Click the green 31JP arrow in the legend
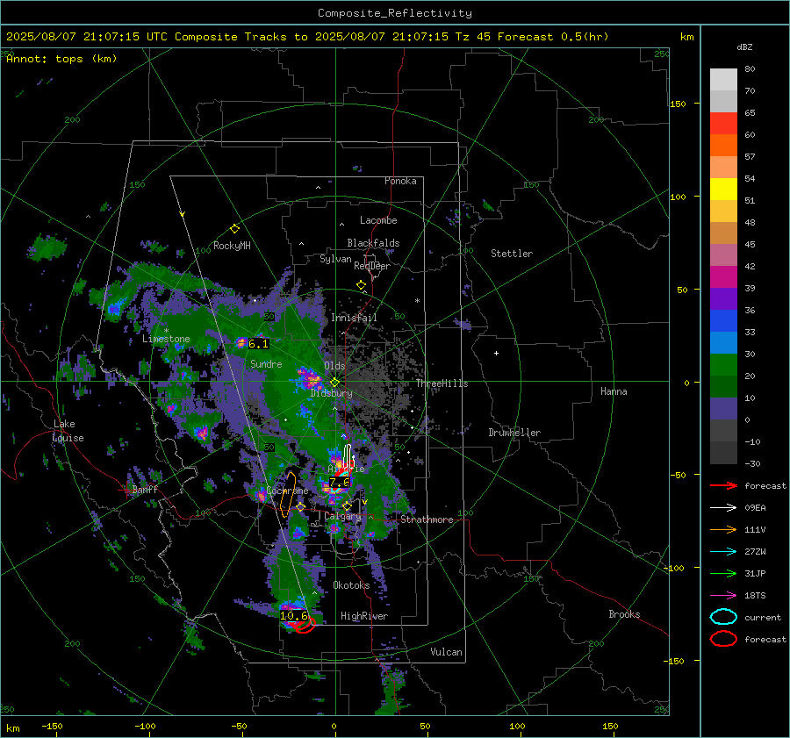 click(x=723, y=573)
